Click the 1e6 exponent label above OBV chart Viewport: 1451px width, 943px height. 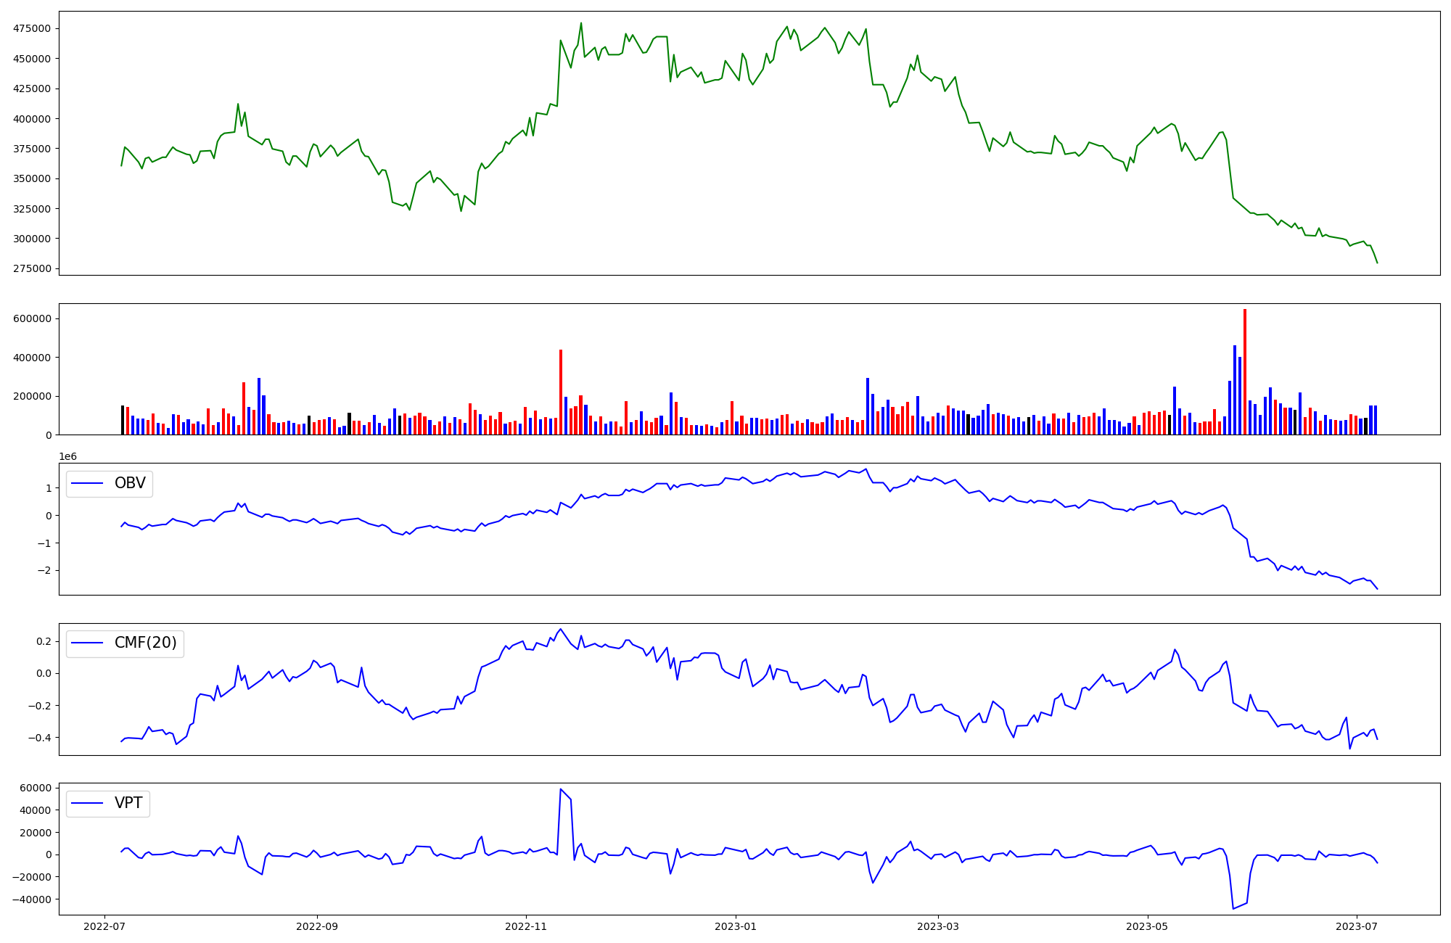(x=67, y=456)
